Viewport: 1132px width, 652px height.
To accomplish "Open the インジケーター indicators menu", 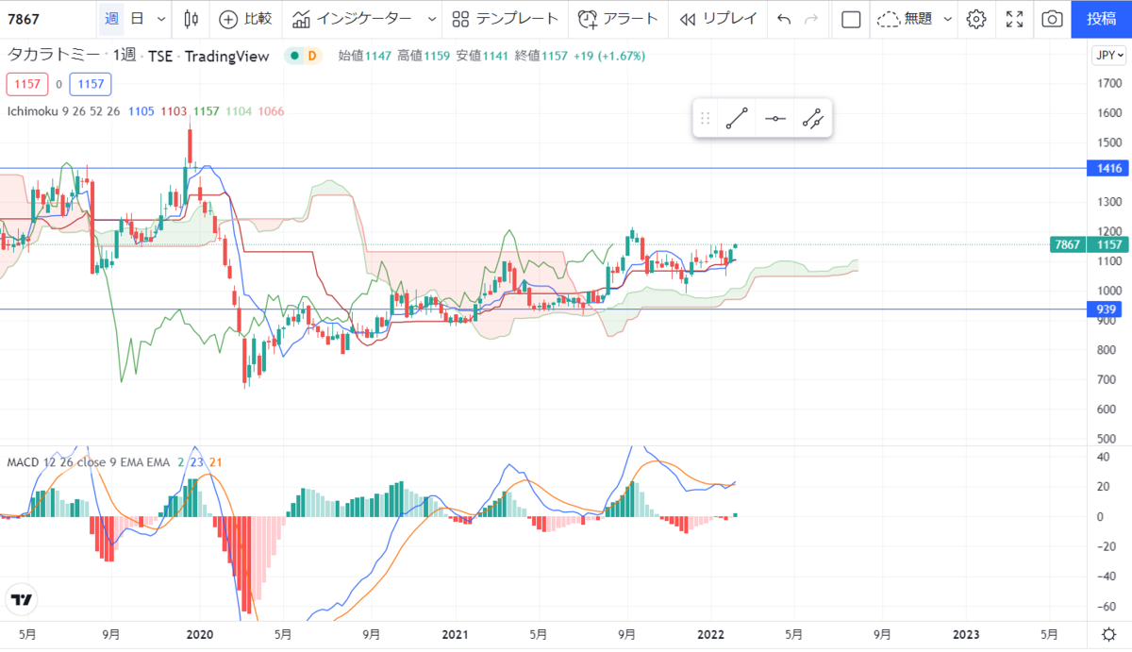I will pos(352,19).
